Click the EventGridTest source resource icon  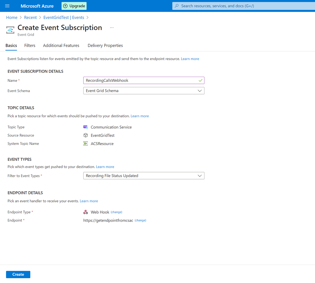(86, 135)
